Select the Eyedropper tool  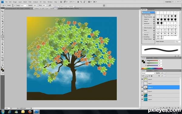[x=2, y=24]
